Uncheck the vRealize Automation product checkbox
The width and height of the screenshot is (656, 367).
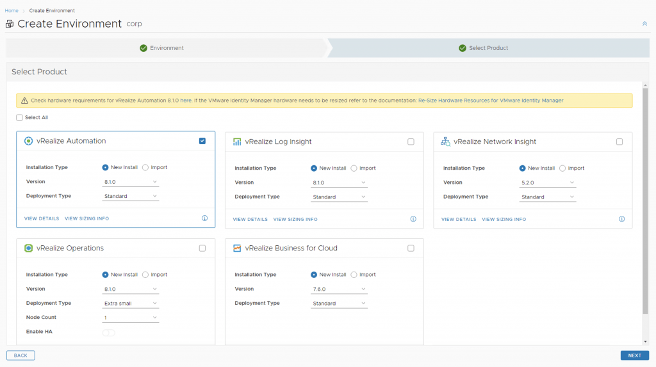pyautogui.click(x=202, y=141)
